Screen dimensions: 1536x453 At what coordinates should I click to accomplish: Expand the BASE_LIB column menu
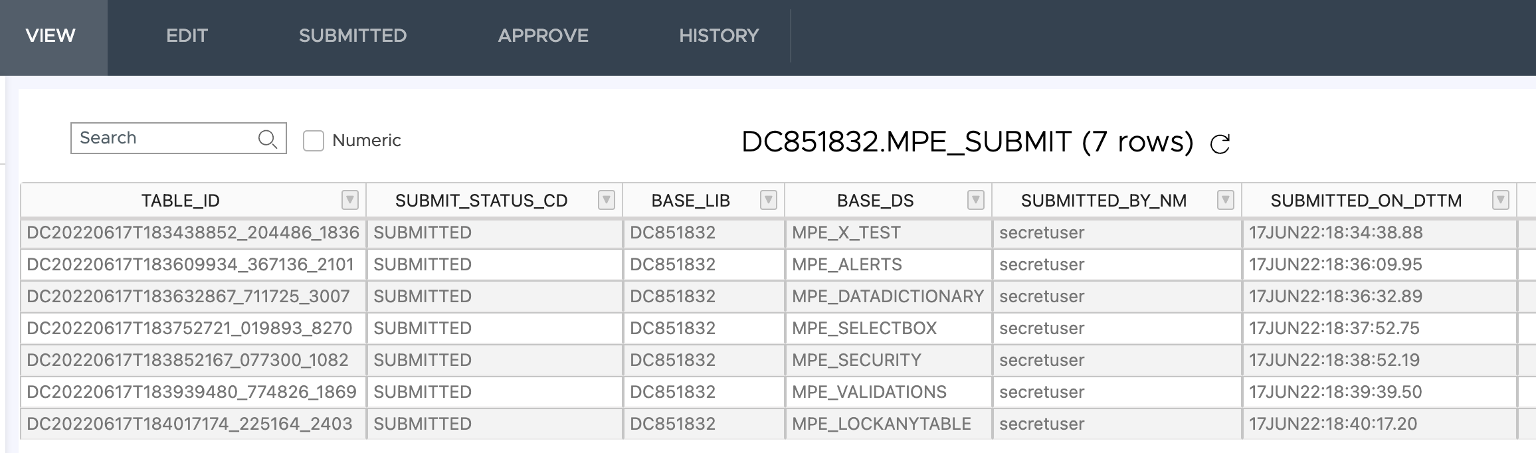click(768, 200)
